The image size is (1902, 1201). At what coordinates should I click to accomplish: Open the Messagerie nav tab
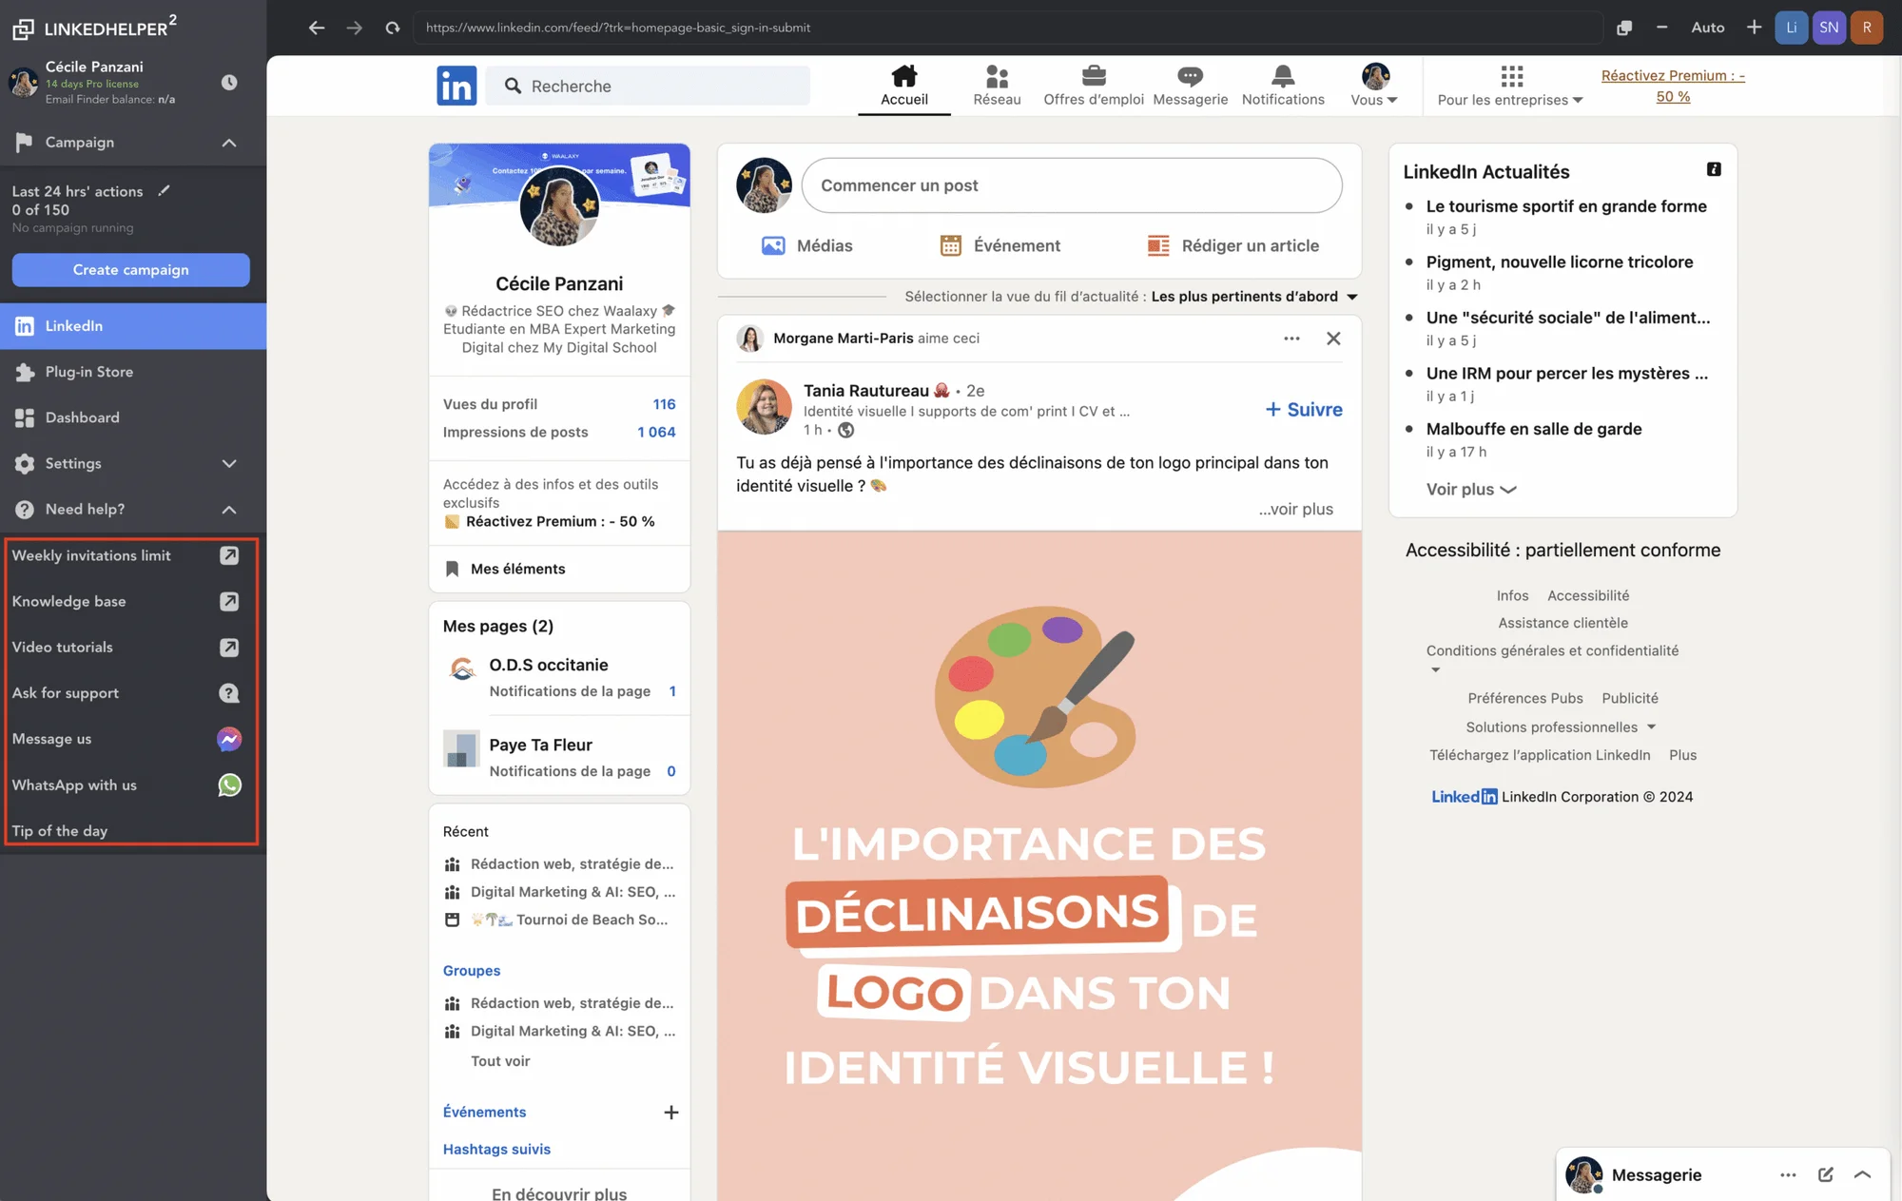(1190, 86)
